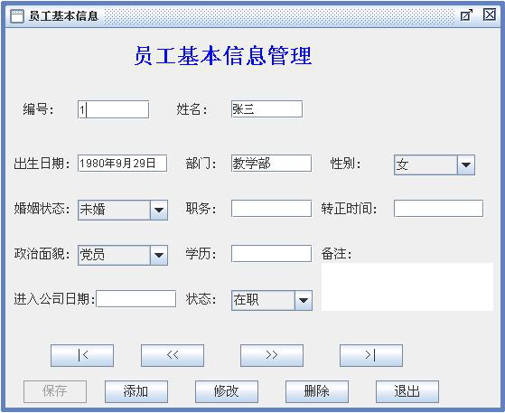Go to previous record with << button
Viewport: 505px width, 413px height.
[173, 355]
